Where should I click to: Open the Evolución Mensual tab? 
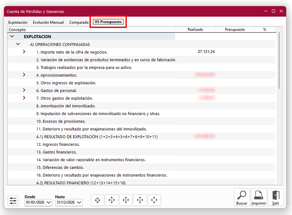click(48, 22)
